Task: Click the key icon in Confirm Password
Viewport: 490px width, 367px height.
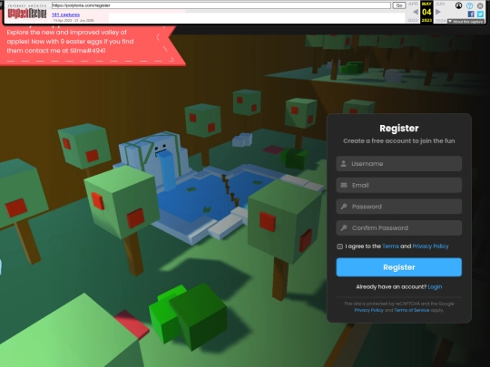Action: click(344, 227)
